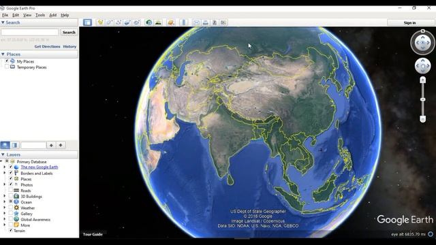This screenshot has width=436, height=245.
Task: Activate the Ruler tool
Action: (x=183, y=22)
